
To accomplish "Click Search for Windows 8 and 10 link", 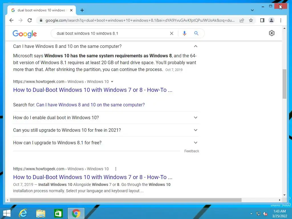I will 90,105.
